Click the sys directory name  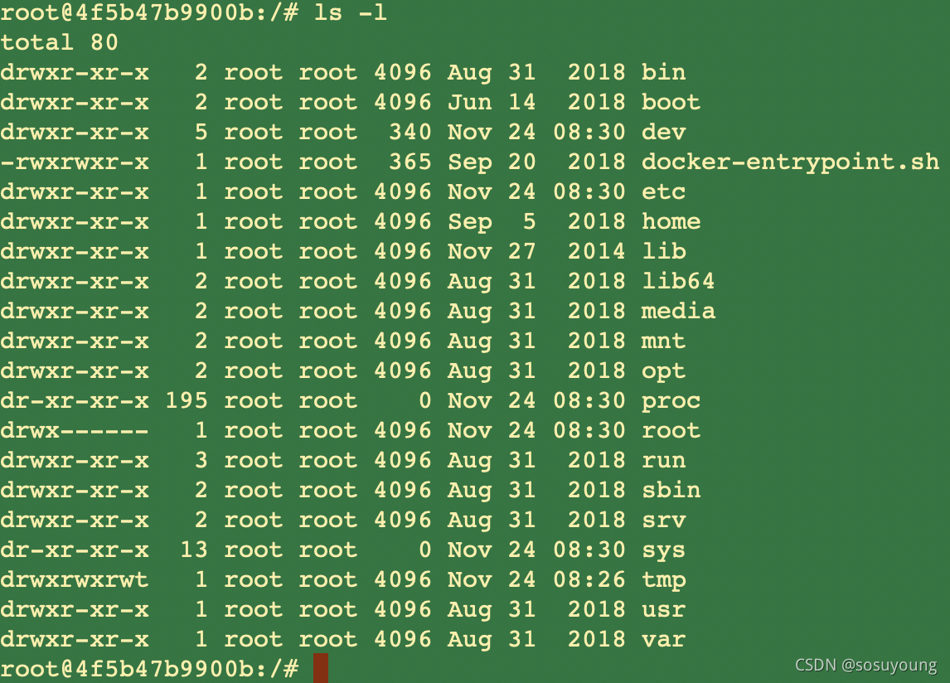point(663,550)
